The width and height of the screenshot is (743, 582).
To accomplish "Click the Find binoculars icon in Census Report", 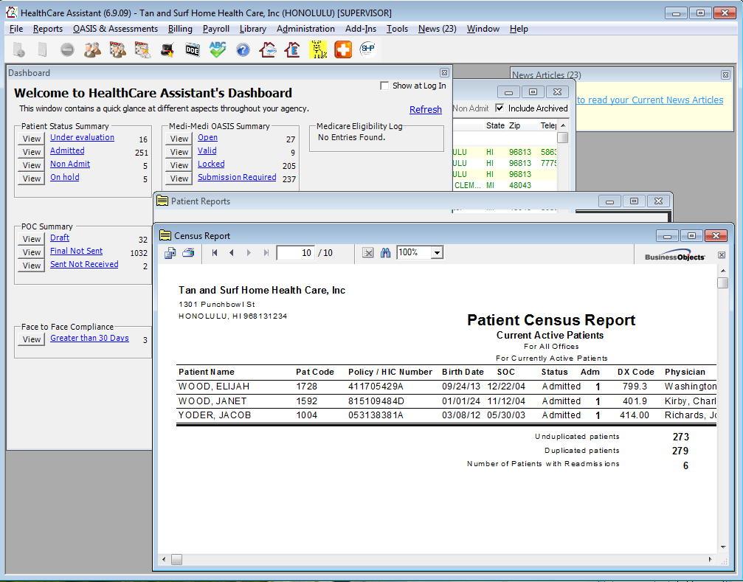I will [386, 252].
